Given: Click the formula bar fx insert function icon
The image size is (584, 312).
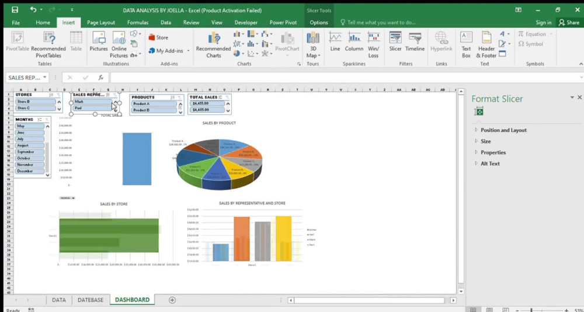Looking at the screenshot, I should (101, 78).
